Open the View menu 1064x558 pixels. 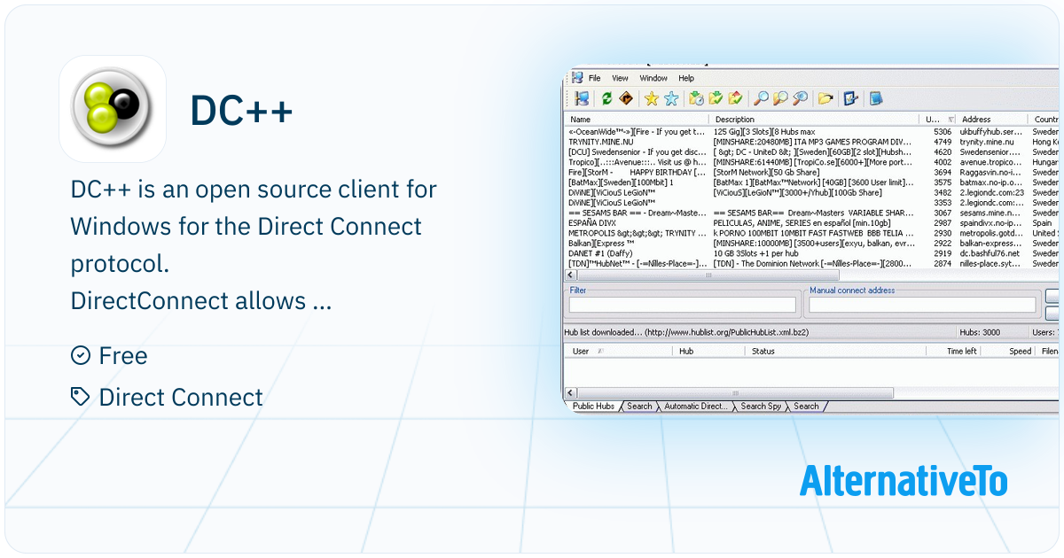pyautogui.click(x=621, y=78)
